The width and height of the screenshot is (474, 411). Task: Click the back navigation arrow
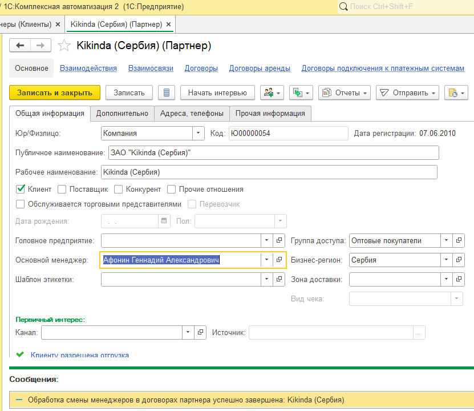20,45
